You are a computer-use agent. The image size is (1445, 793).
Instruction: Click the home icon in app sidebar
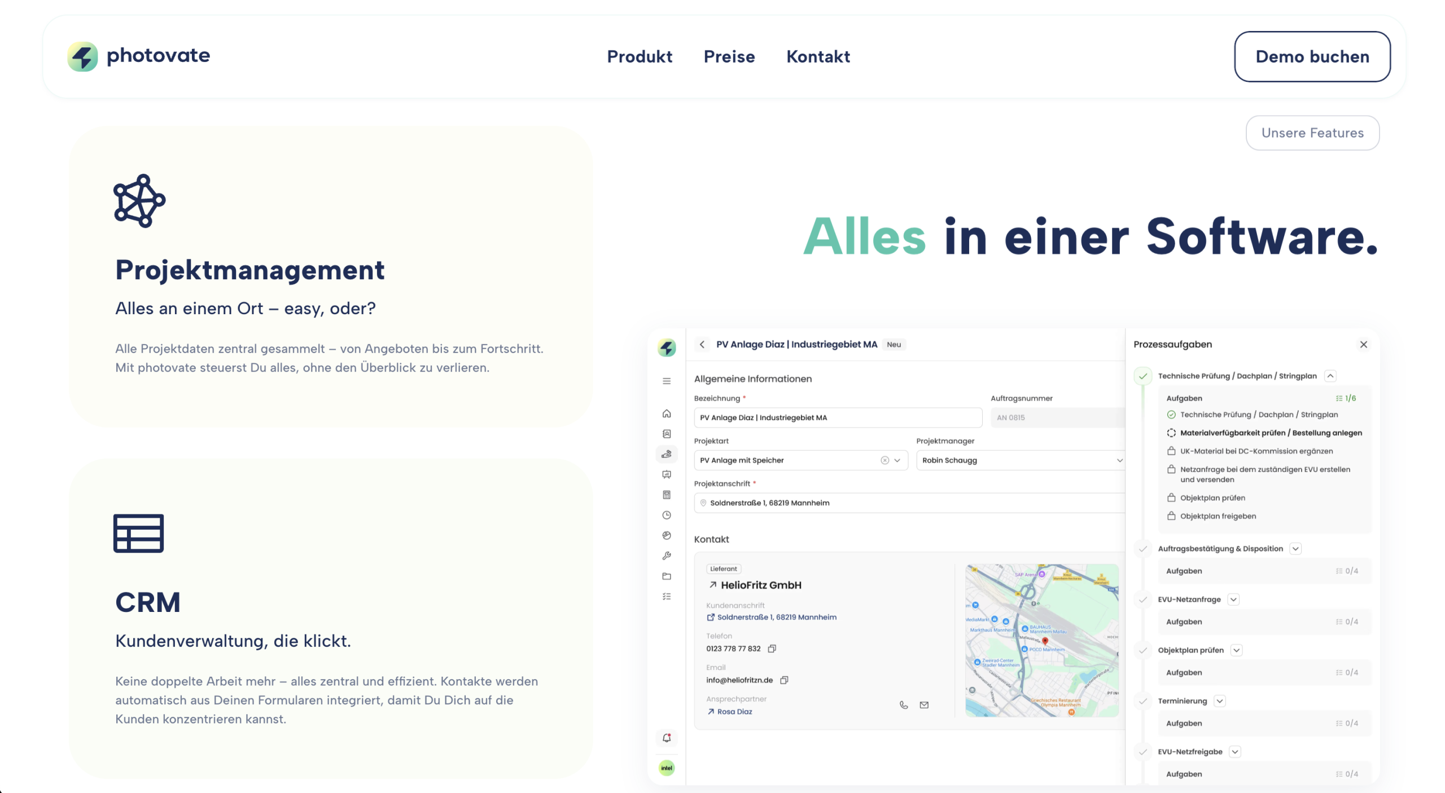pos(666,414)
